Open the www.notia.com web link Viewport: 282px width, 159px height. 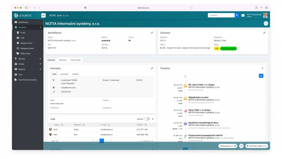57,104
